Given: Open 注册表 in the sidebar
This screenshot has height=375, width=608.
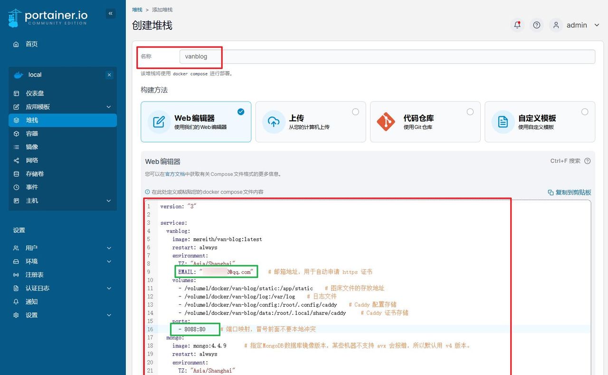Looking at the screenshot, I should click(63, 275).
